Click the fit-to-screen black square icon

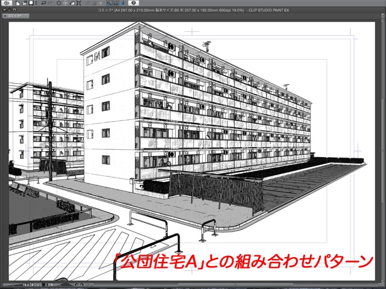pos(43,285)
